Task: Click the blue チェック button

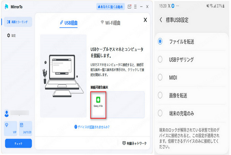Action: click(x=18, y=143)
